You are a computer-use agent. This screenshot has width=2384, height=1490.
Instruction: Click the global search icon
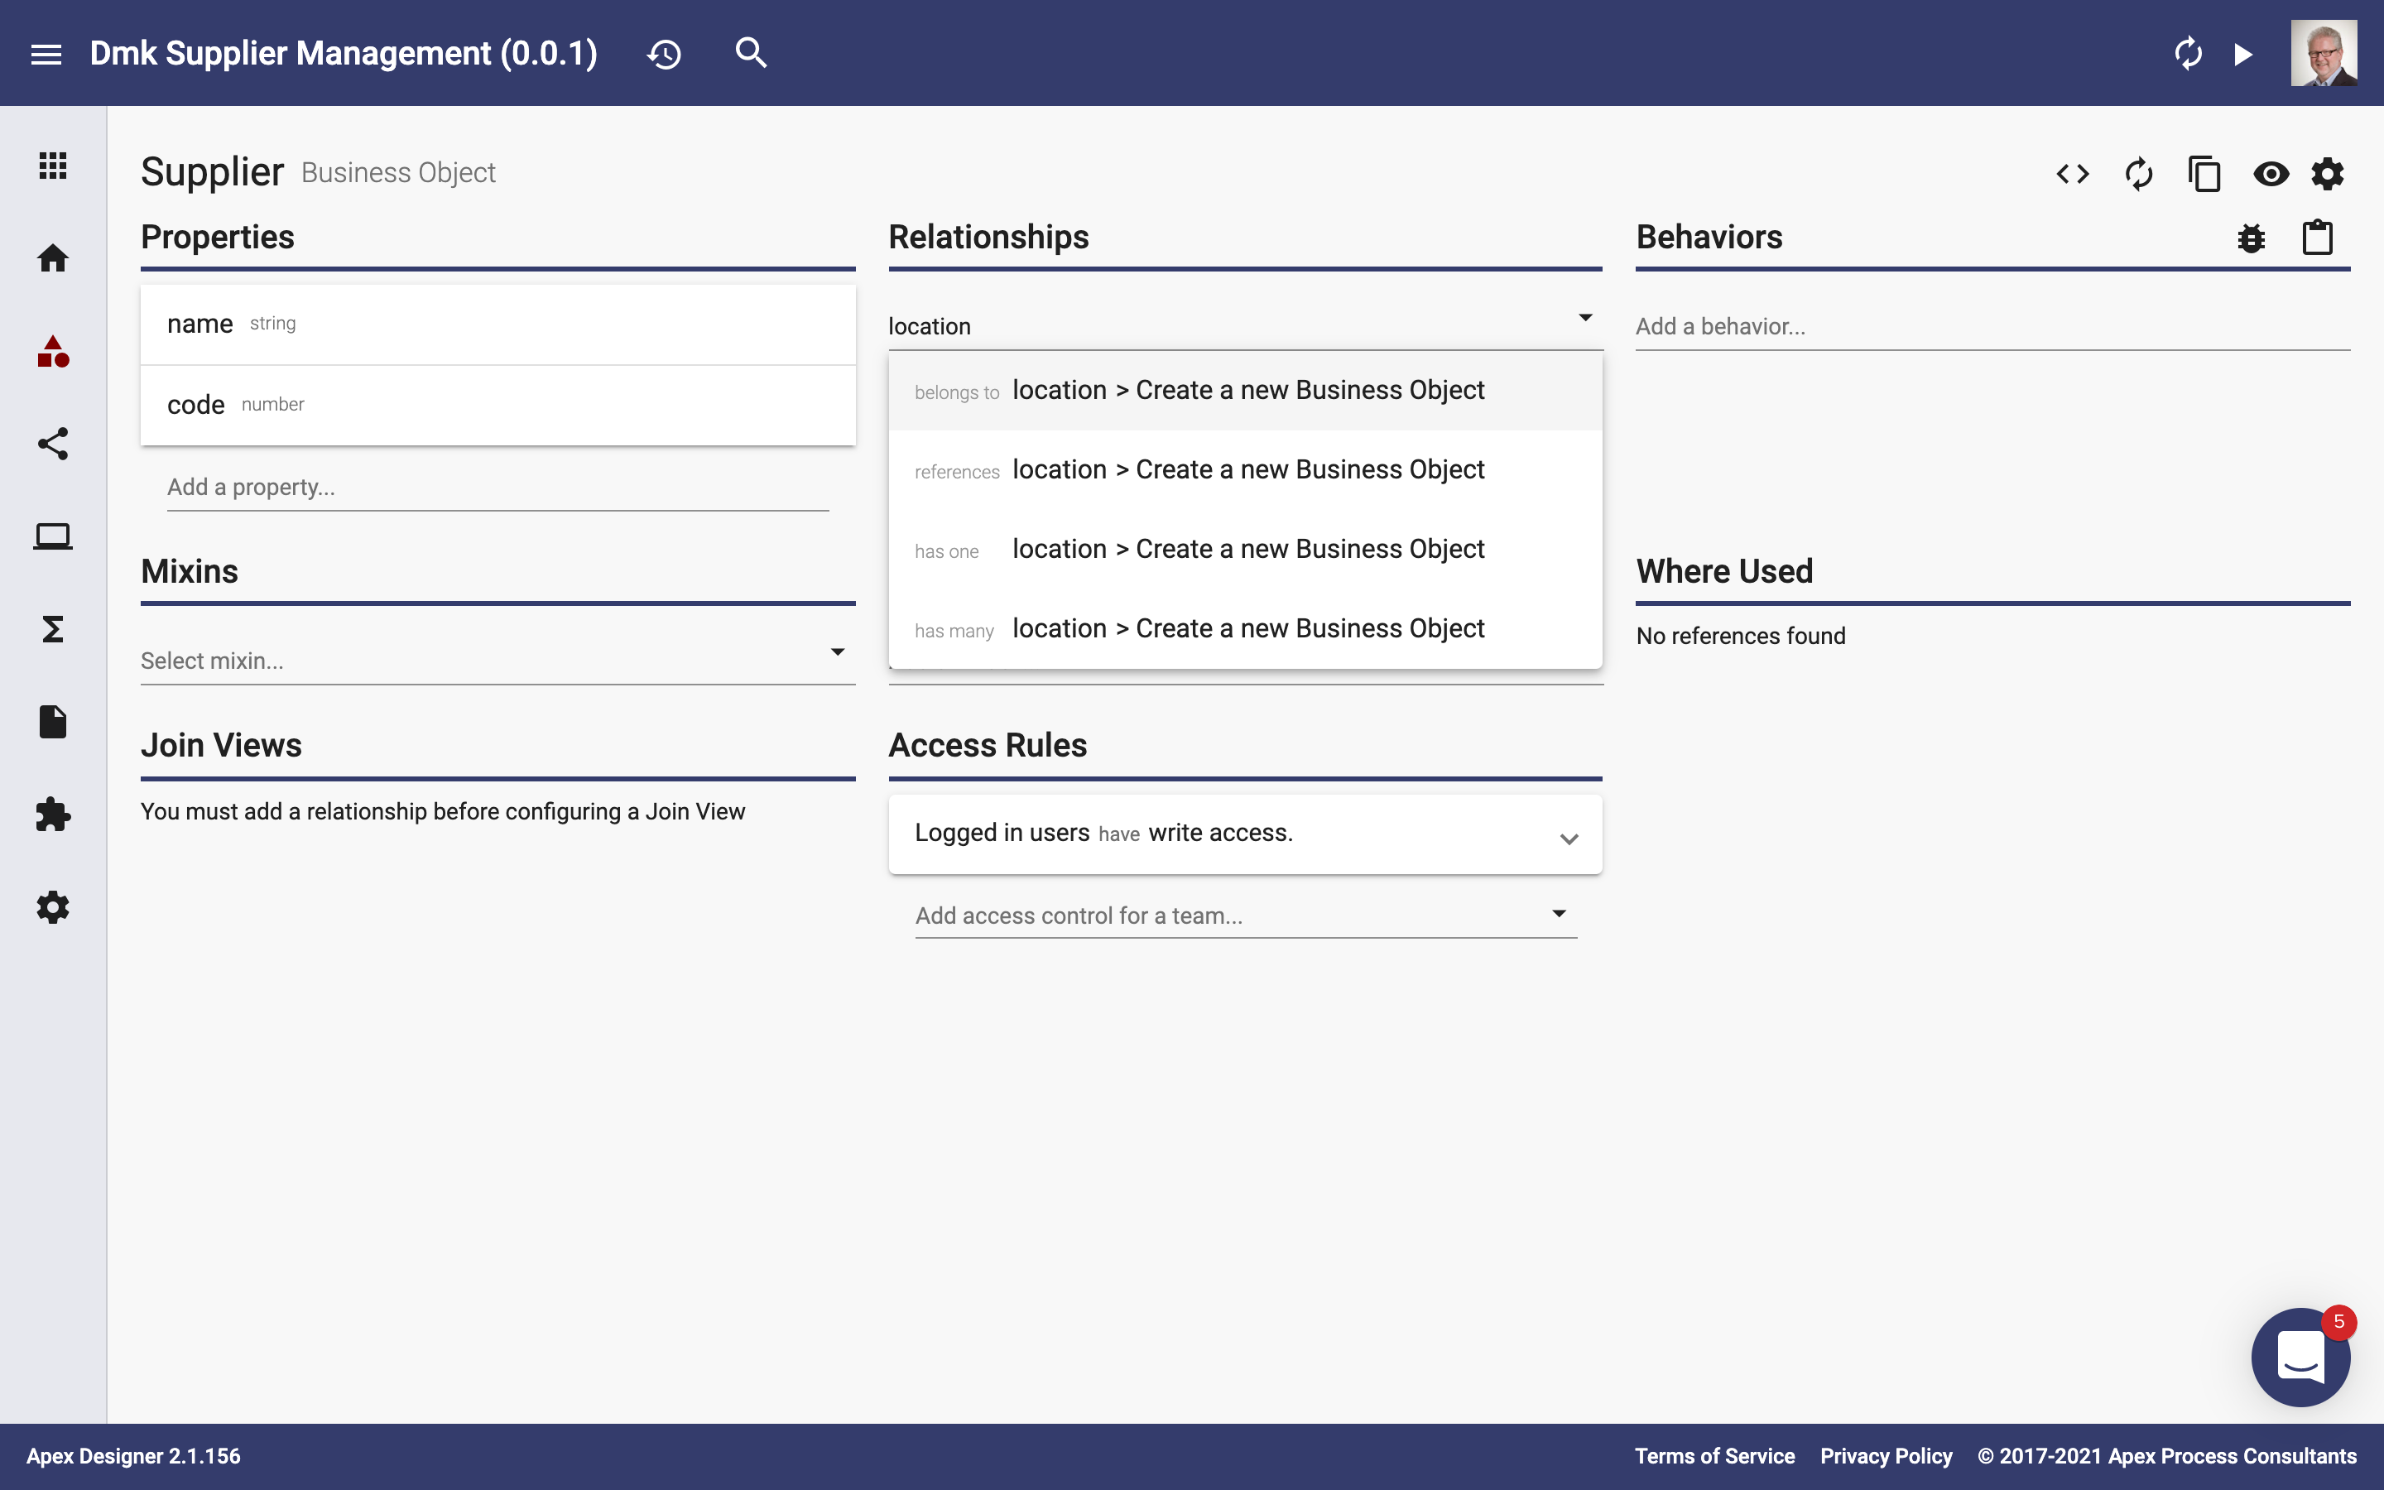tap(750, 53)
